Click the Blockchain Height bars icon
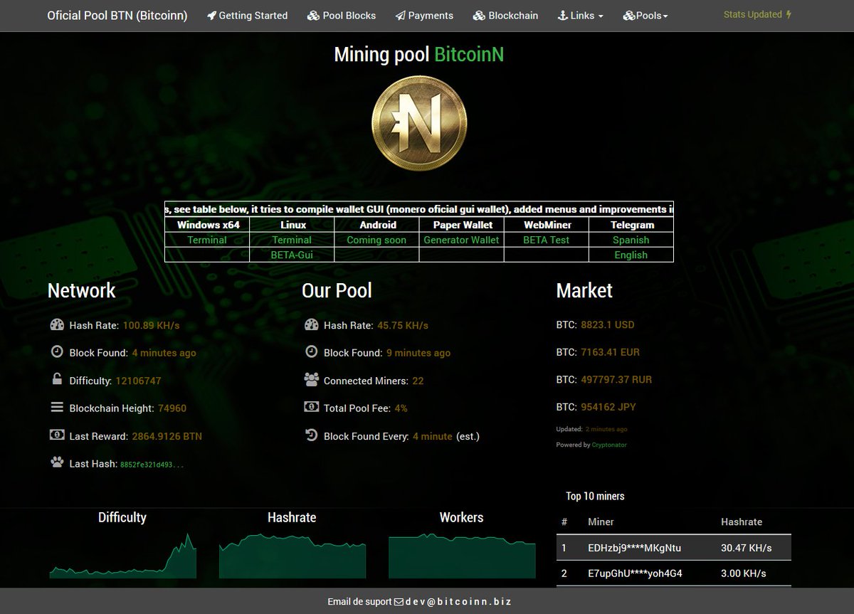 click(x=57, y=408)
